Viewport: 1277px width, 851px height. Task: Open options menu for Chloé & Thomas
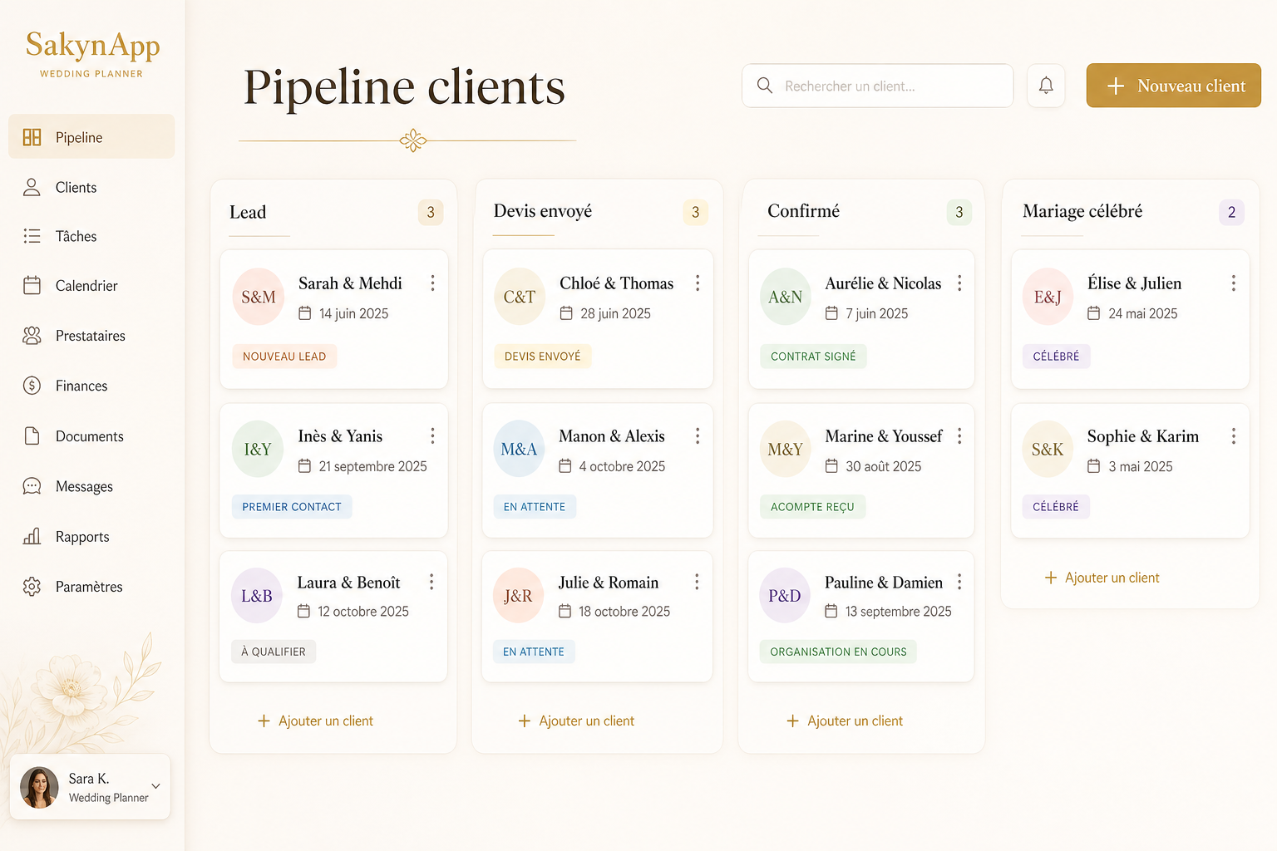point(698,283)
